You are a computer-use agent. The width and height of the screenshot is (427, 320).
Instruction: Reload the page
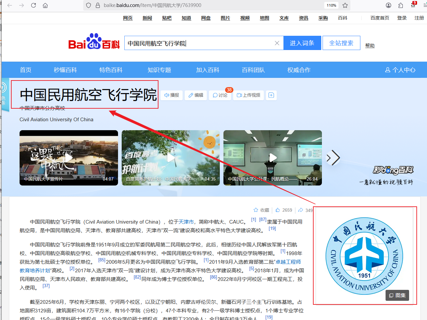[x=33, y=5]
